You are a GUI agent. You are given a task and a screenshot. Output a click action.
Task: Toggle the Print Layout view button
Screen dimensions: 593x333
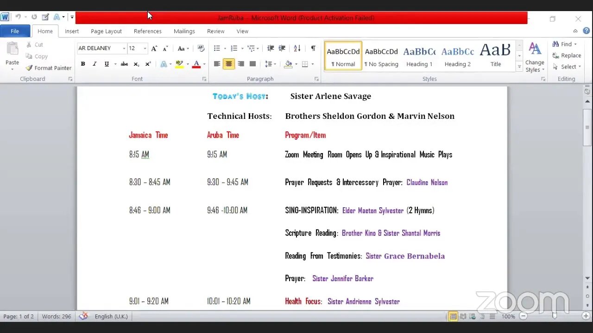[x=453, y=316]
